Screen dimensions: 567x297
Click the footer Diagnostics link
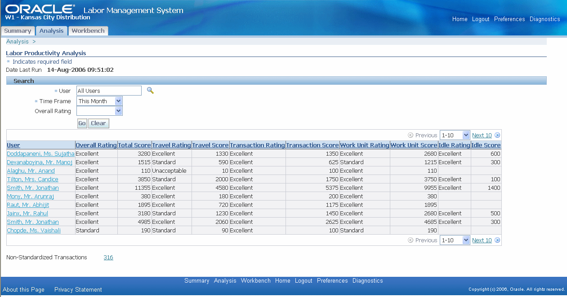(368, 281)
